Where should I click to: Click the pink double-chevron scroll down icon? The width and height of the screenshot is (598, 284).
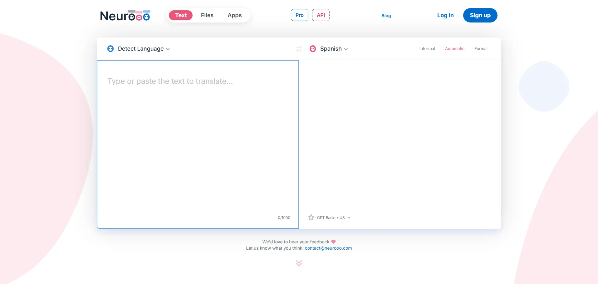coord(299,263)
